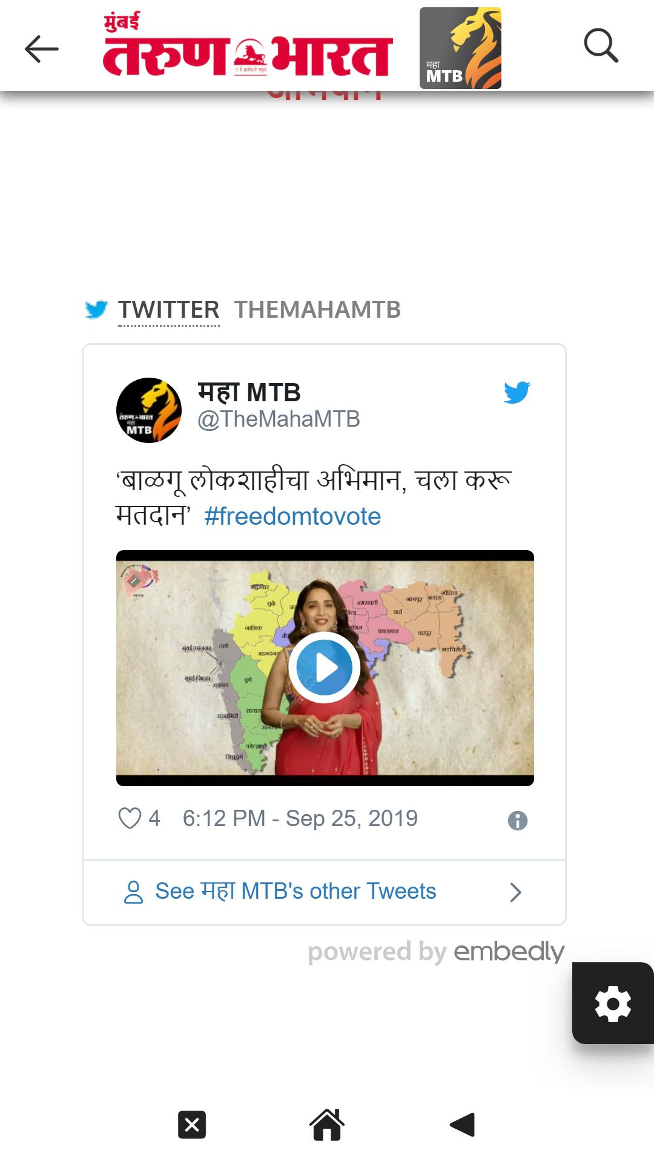Viewport: 654px width, 1162px height.
Task: Select the THEMAHAMTB tab label
Action: [x=317, y=310]
